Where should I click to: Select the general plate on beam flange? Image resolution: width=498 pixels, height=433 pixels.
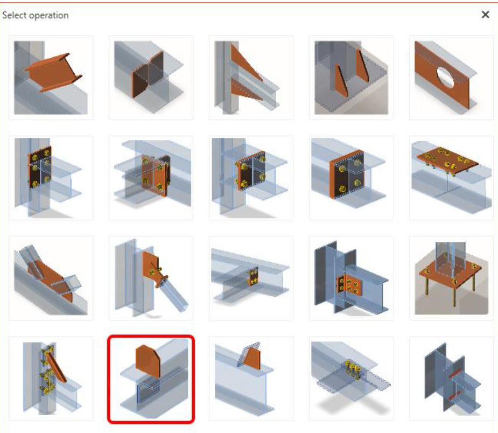(x=251, y=379)
